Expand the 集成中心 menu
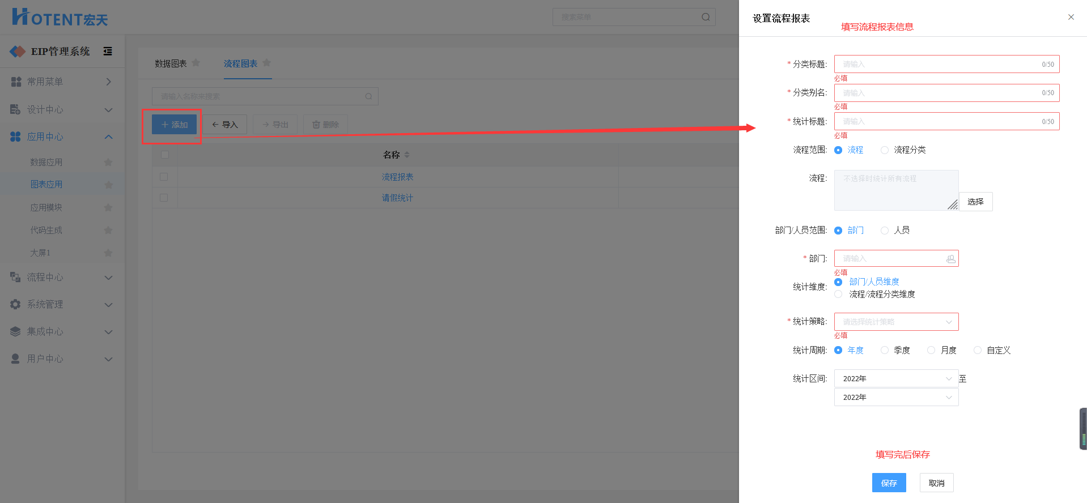The height and width of the screenshot is (503, 1087). pyautogui.click(x=62, y=331)
